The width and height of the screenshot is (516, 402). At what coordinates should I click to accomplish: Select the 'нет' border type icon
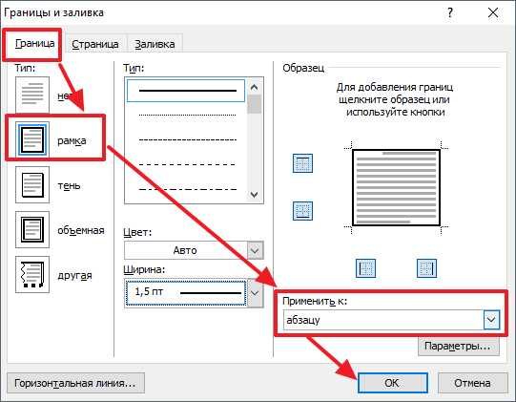32,95
